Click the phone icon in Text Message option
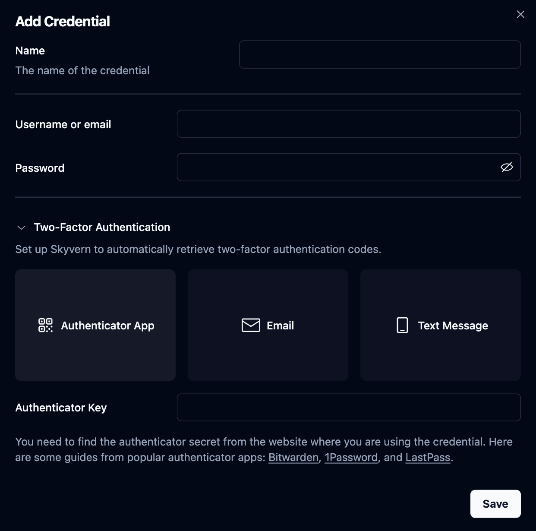536x531 pixels. pos(402,326)
